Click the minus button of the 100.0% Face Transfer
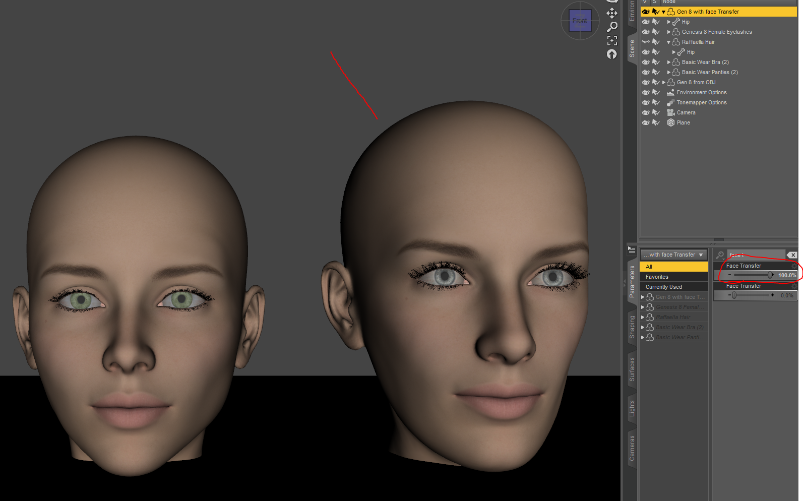803x501 pixels. pos(729,275)
